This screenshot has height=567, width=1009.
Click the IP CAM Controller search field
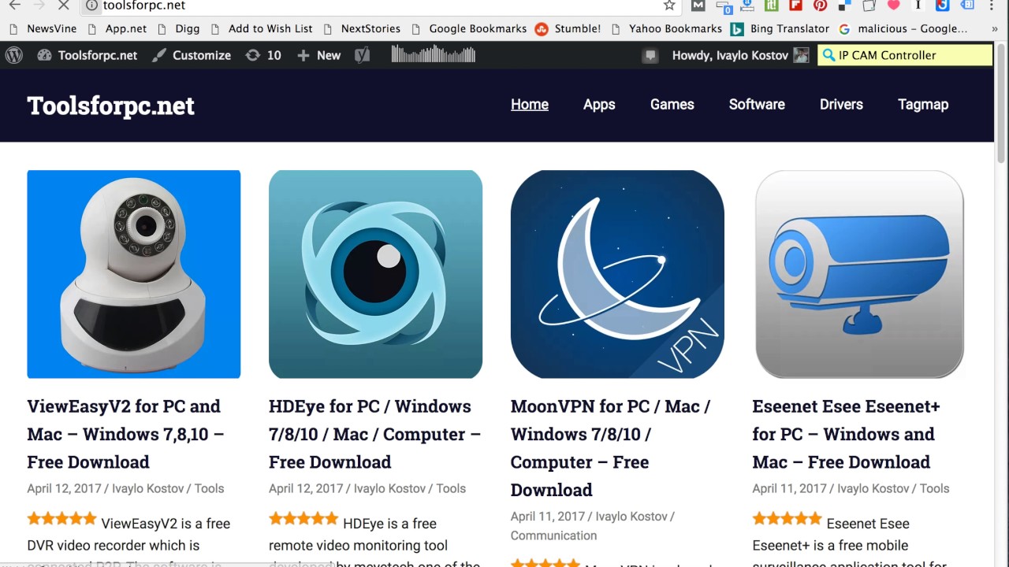coord(905,55)
